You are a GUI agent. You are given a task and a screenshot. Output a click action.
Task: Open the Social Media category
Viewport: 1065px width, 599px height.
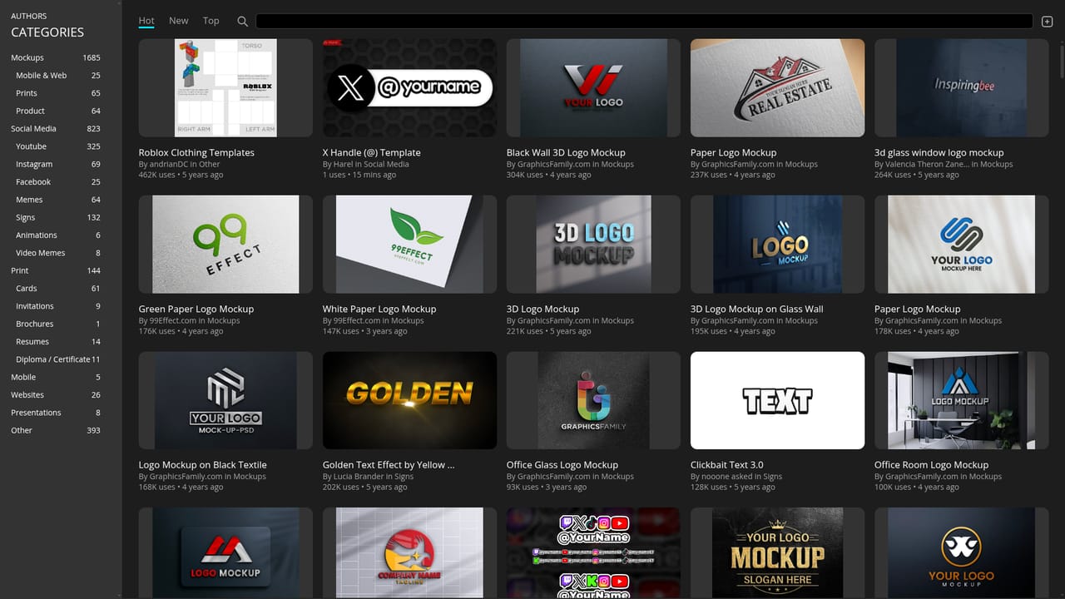(55, 129)
